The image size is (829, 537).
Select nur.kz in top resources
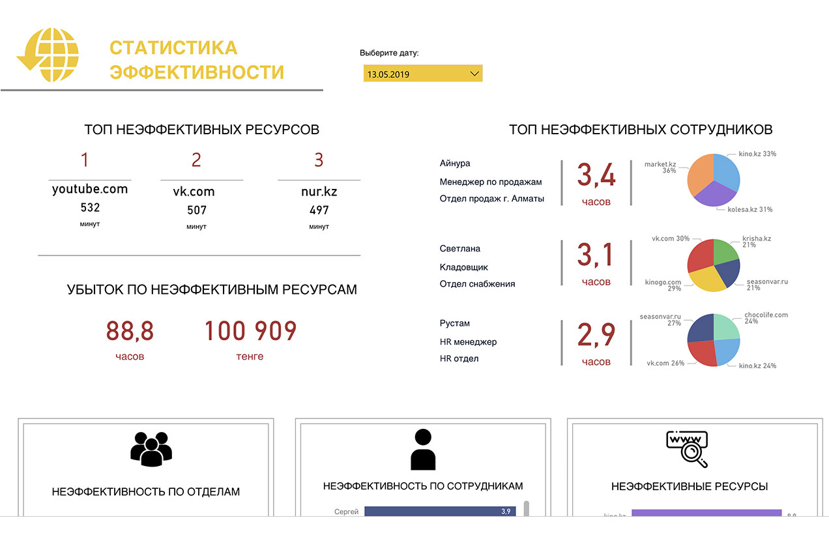[x=319, y=192]
